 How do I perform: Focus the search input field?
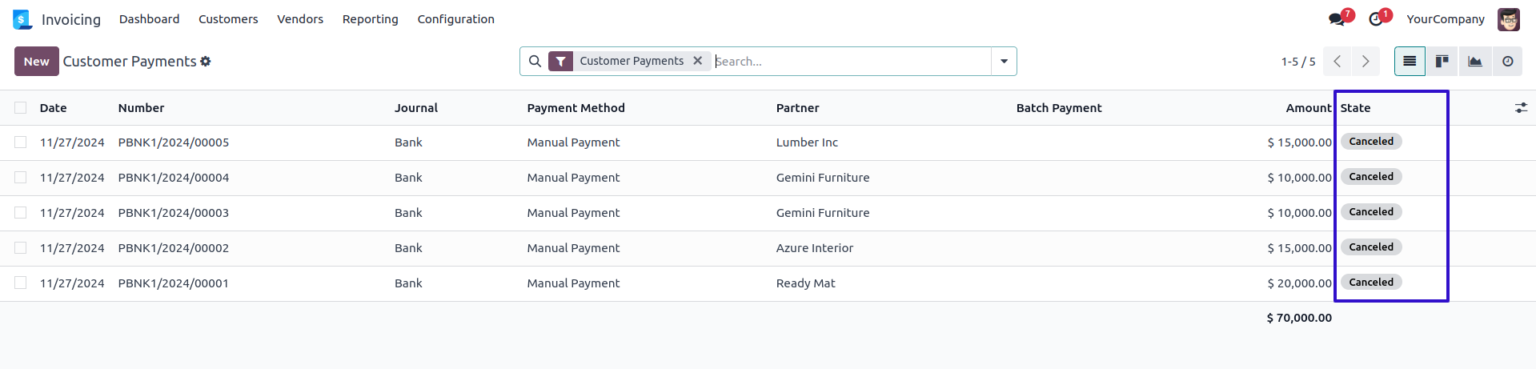click(x=848, y=62)
